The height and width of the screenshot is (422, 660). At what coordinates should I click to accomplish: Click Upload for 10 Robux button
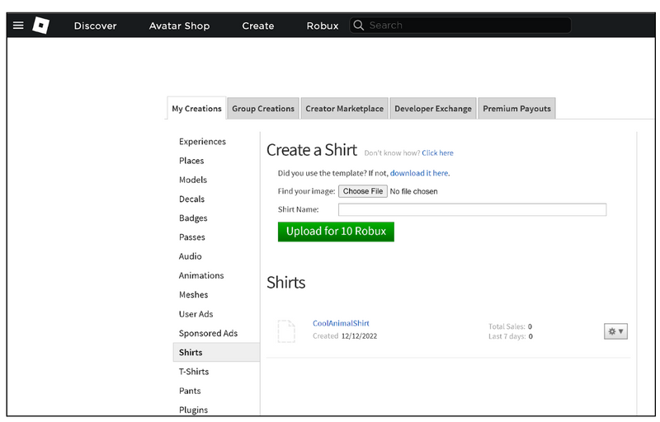tap(336, 232)
